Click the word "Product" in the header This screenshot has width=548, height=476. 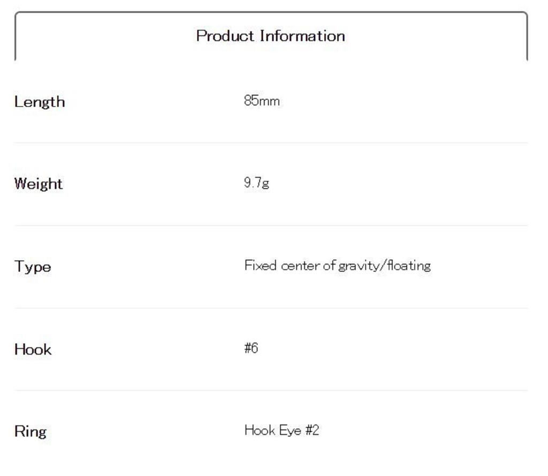coord(225,36)
